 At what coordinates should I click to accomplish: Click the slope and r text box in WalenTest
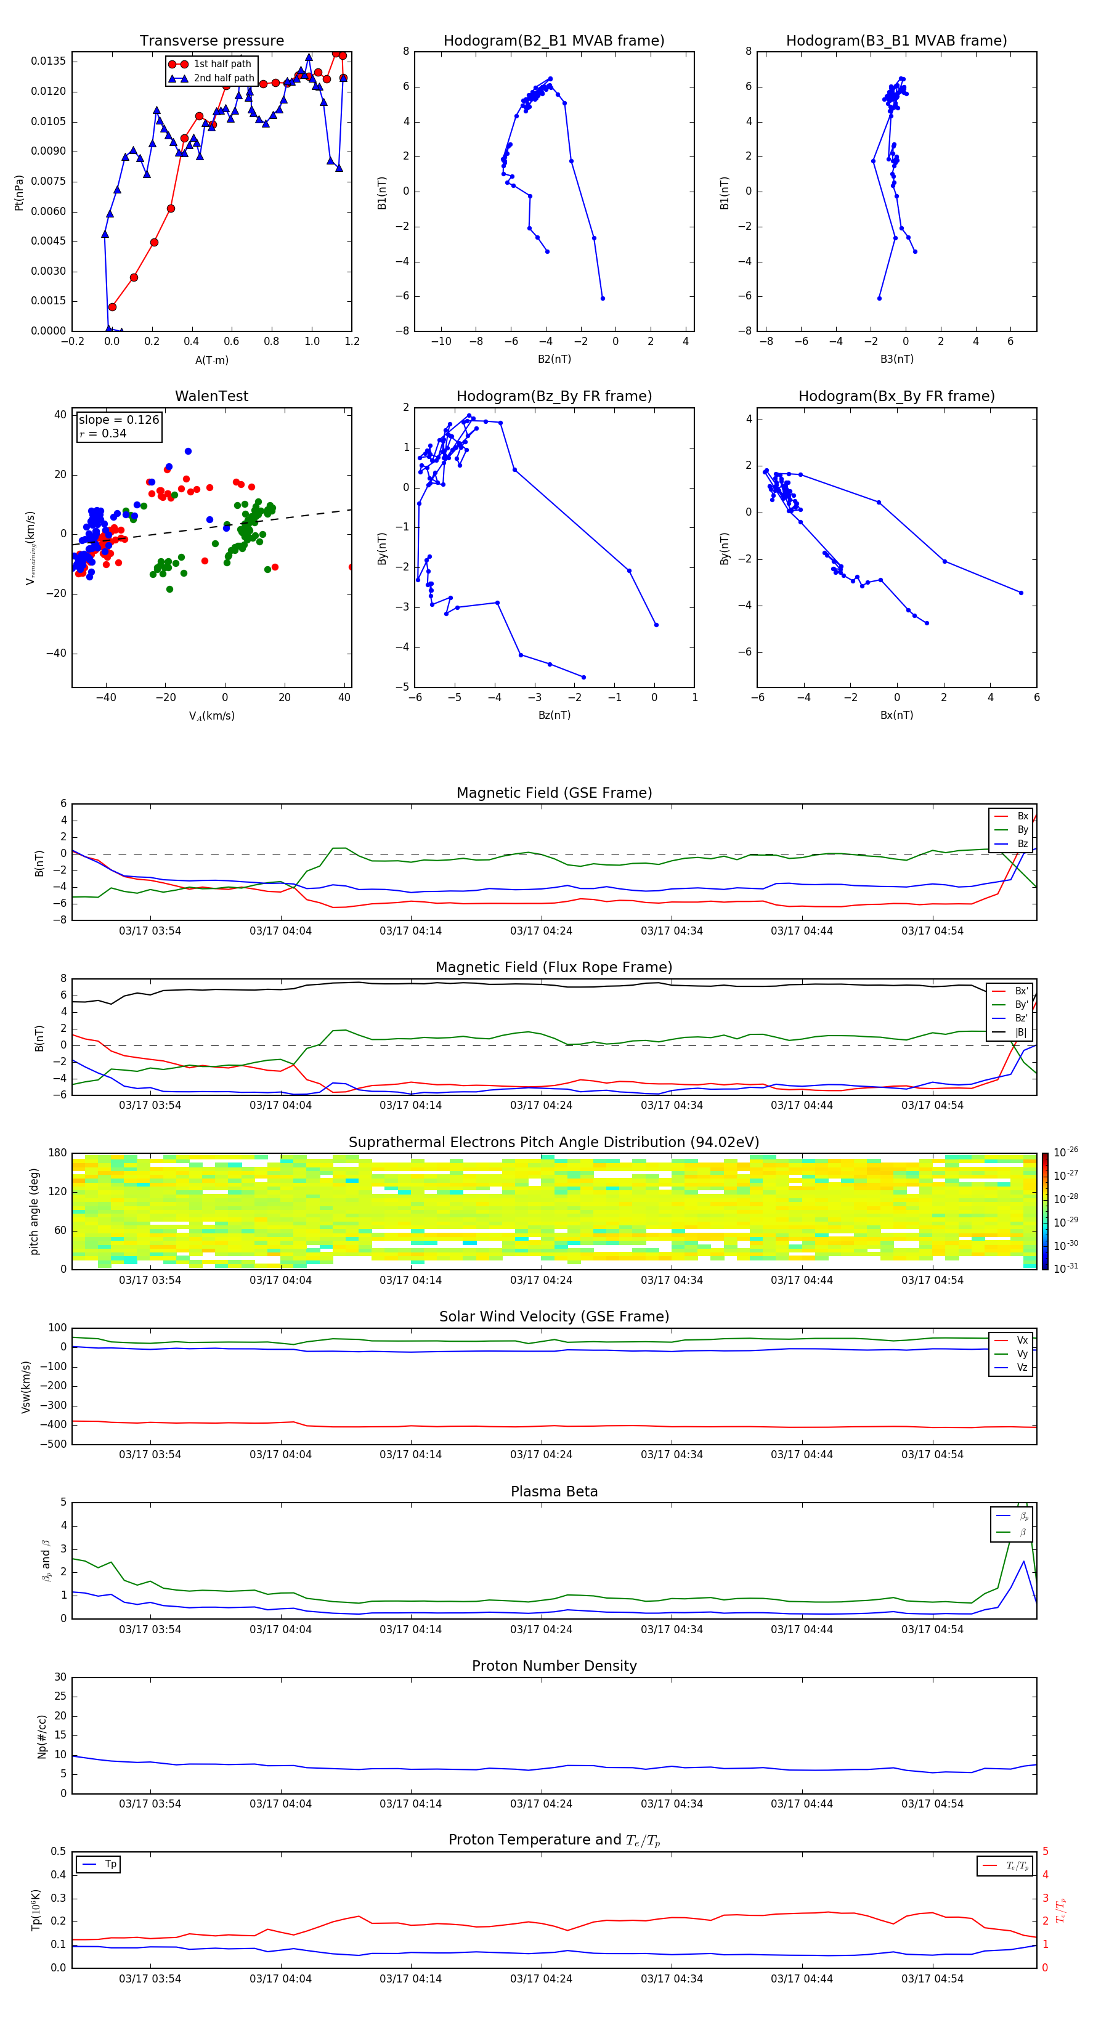(119, 426)
